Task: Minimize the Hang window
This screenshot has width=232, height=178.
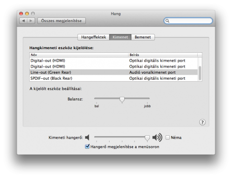Action: click(27, 13)
